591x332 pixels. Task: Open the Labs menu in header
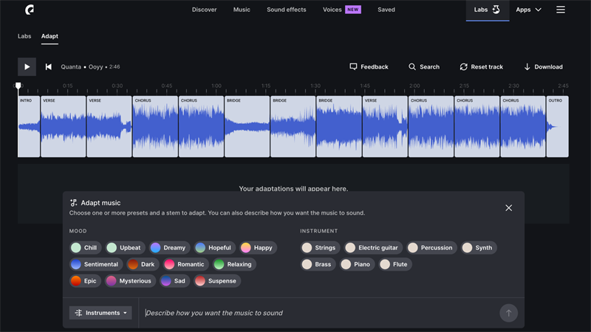(x=487, y=10)
